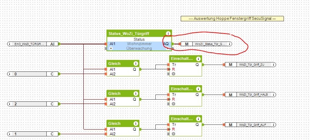Image resolution: width=310 pixels, height=140 pixels.
Task: Add input with plus on Status block
Action: tap(111, 48)
